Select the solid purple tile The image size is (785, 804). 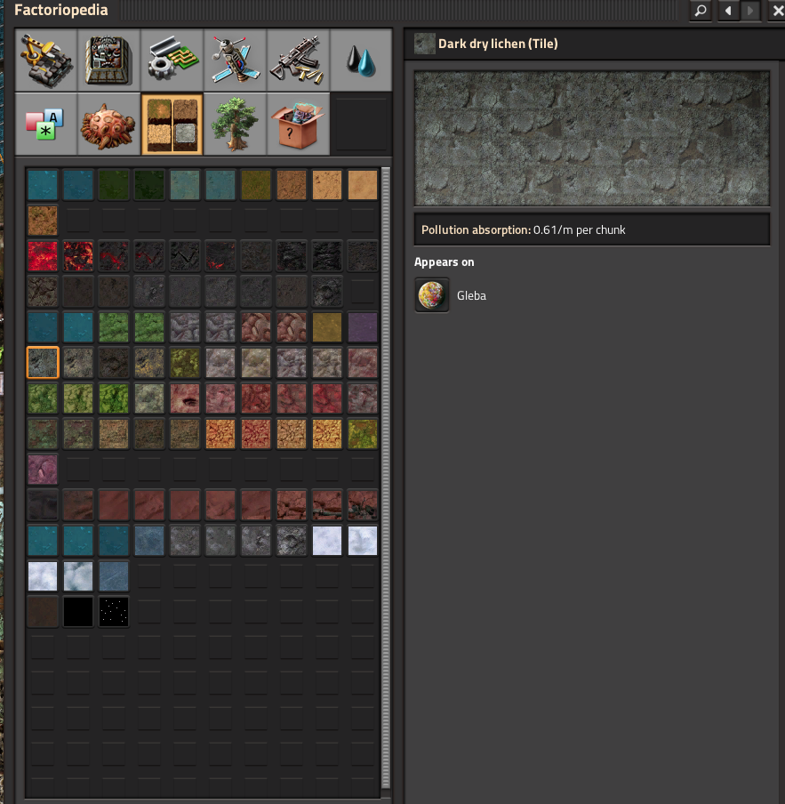click(x=362, y=327)
